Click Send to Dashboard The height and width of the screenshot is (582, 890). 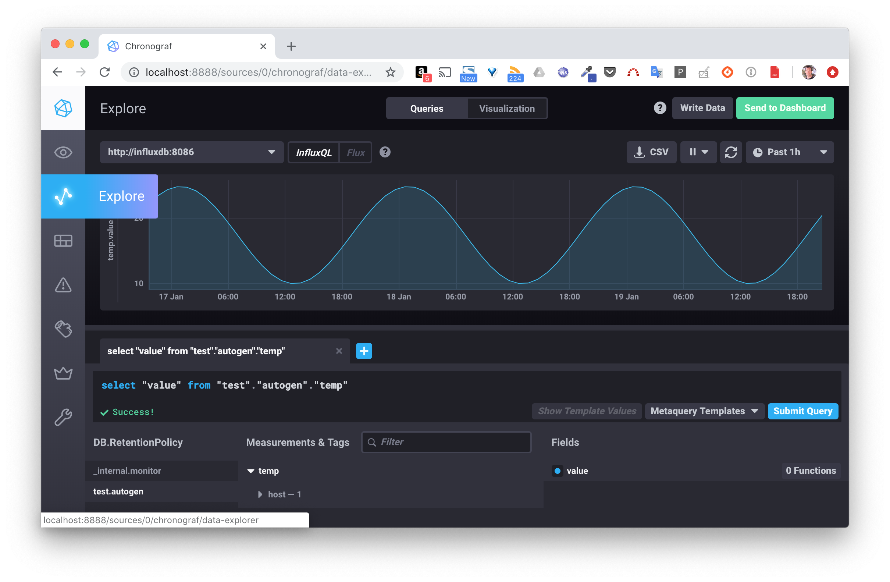coord(785,108)
